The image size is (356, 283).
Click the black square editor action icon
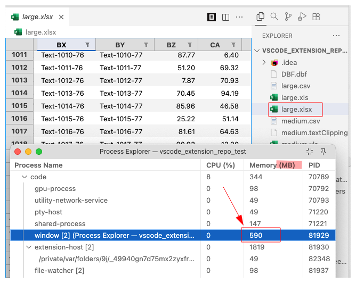pos(212,17)
